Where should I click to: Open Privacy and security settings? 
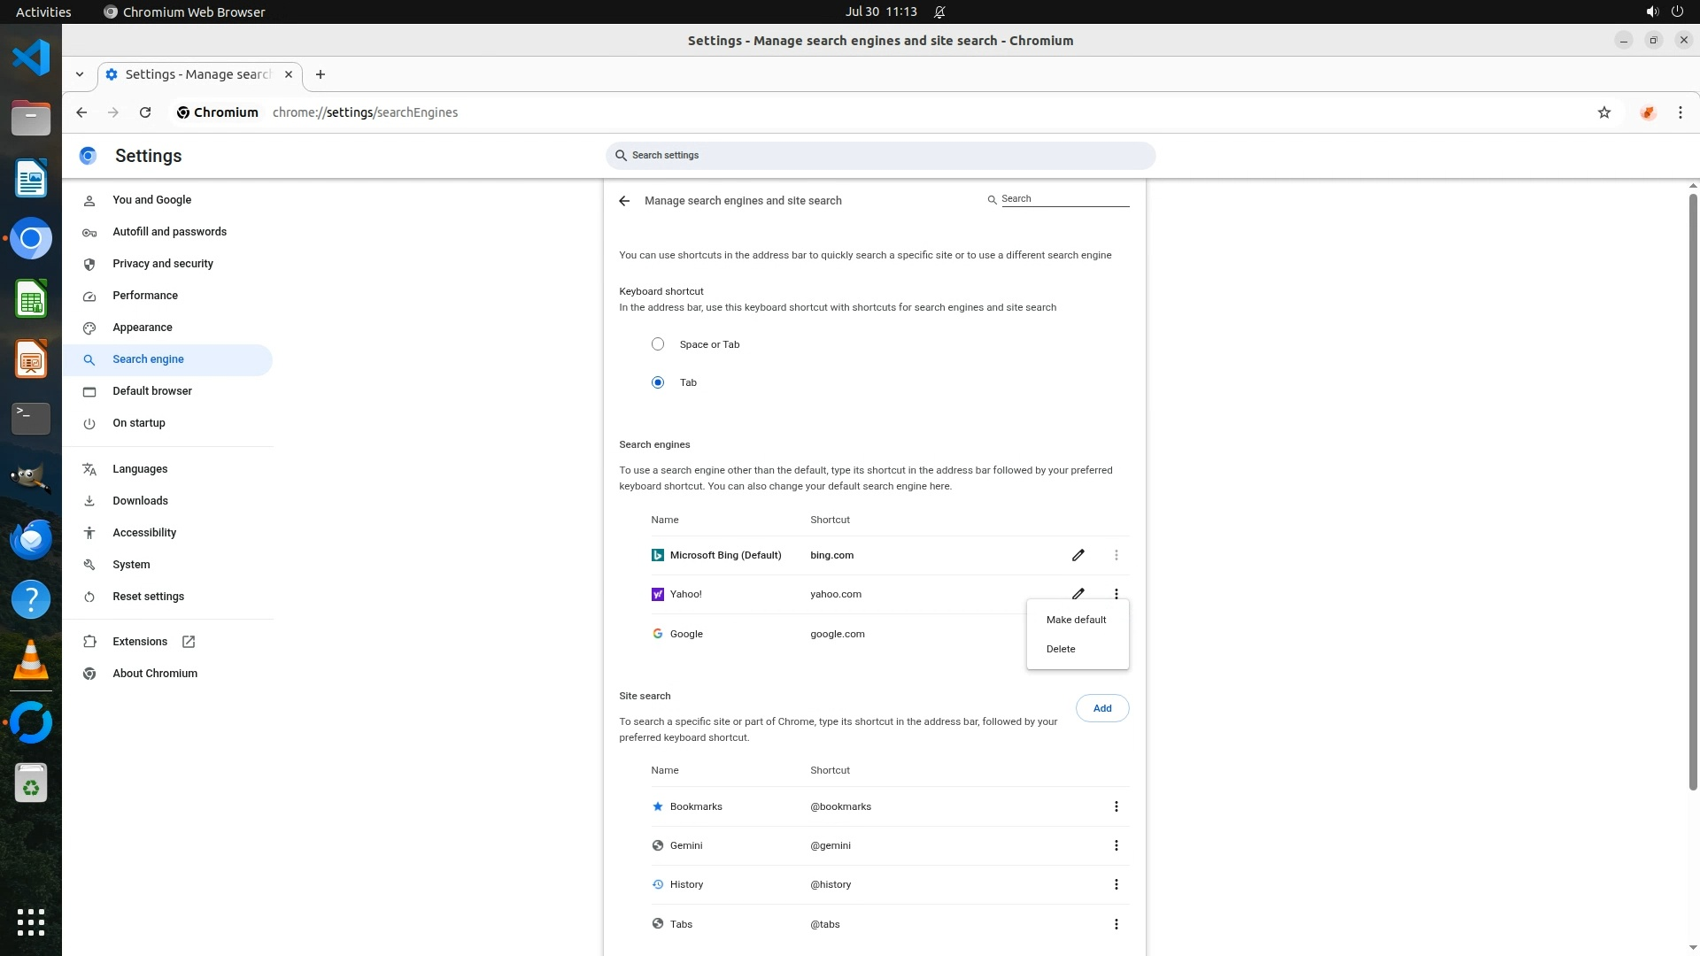click(163, 264)
